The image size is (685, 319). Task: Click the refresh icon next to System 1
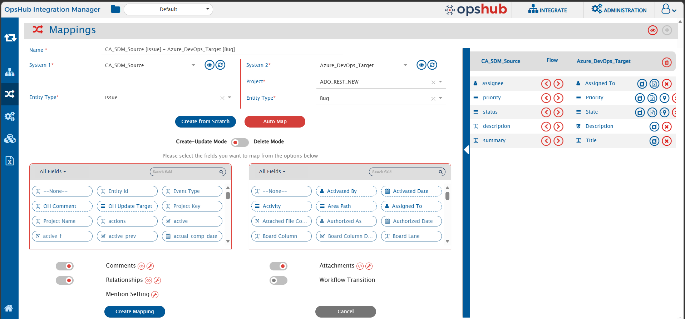pyautogui.click(x=221, y=65)
